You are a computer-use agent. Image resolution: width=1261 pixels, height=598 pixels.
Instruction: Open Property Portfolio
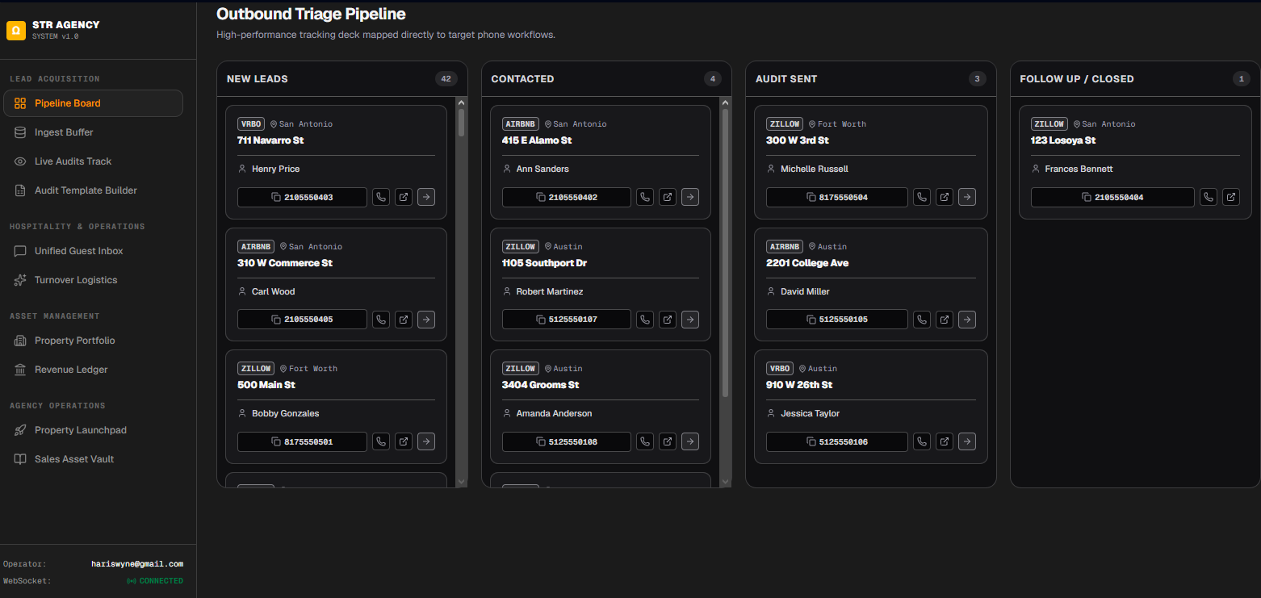pyautogui.click(x=93, y=341)
